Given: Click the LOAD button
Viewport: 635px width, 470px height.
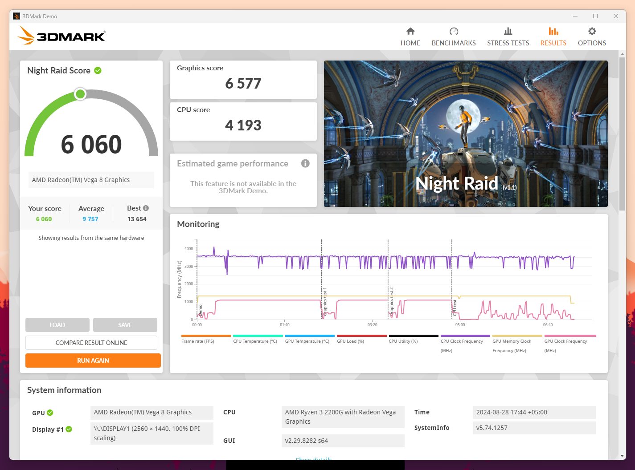Looking at the screenshot, I should pos(57,325).
